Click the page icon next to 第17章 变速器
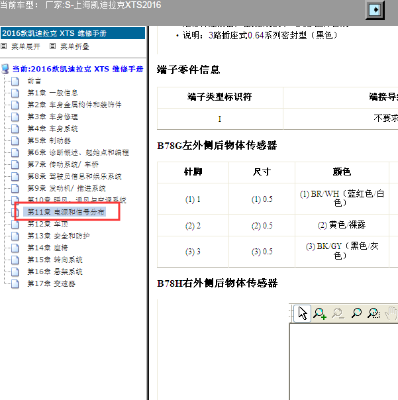Viewport: 398px width, 400px height. click(15, 283)
